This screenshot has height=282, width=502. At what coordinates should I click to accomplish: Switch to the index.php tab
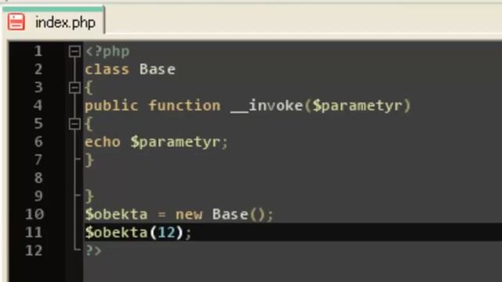(53, 21)
